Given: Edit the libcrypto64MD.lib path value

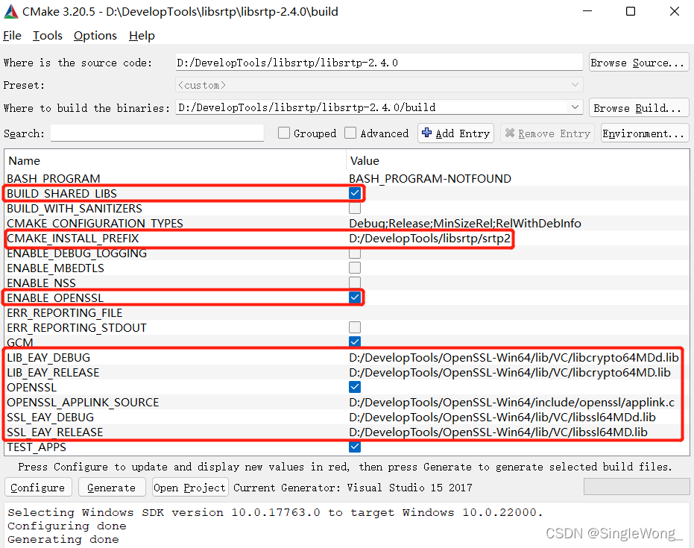Looking at the screenshot, I should [510, 373].
